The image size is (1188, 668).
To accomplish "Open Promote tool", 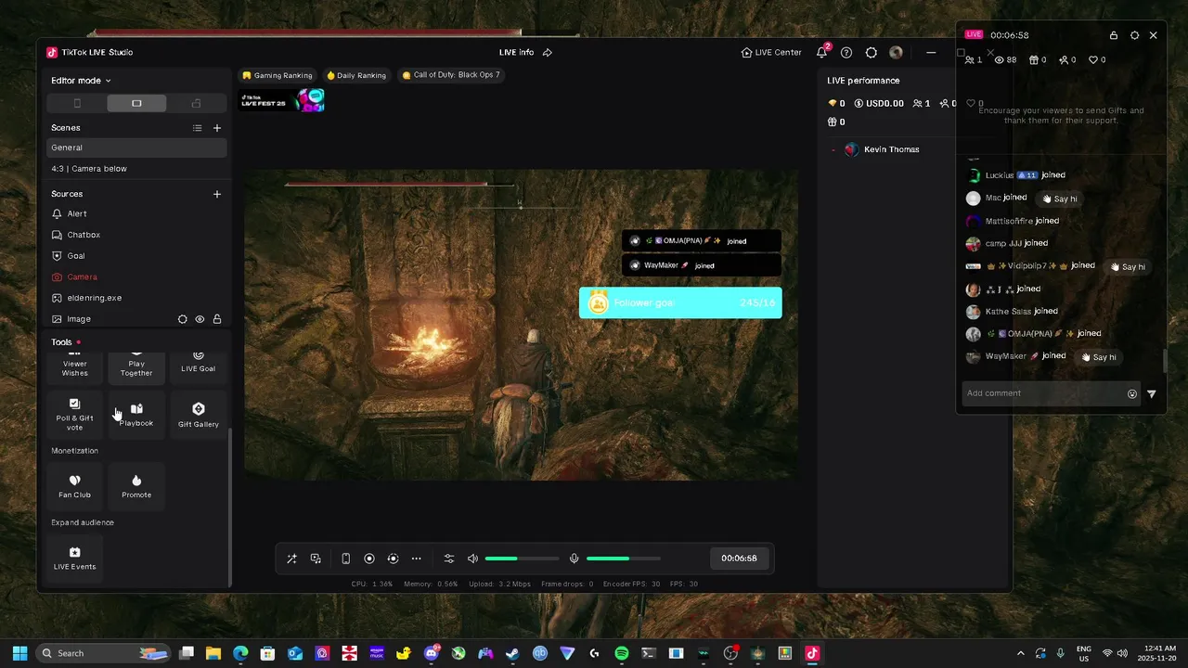I will (136, 486).
